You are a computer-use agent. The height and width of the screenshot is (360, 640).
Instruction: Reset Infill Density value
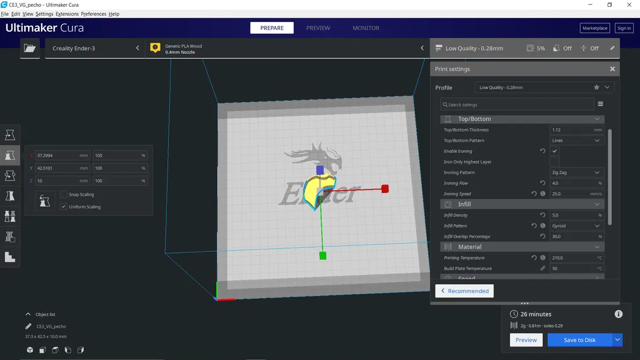[x=543, y=215]
